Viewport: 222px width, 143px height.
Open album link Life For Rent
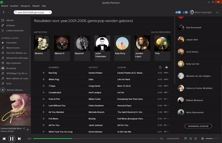pos(124,79)
